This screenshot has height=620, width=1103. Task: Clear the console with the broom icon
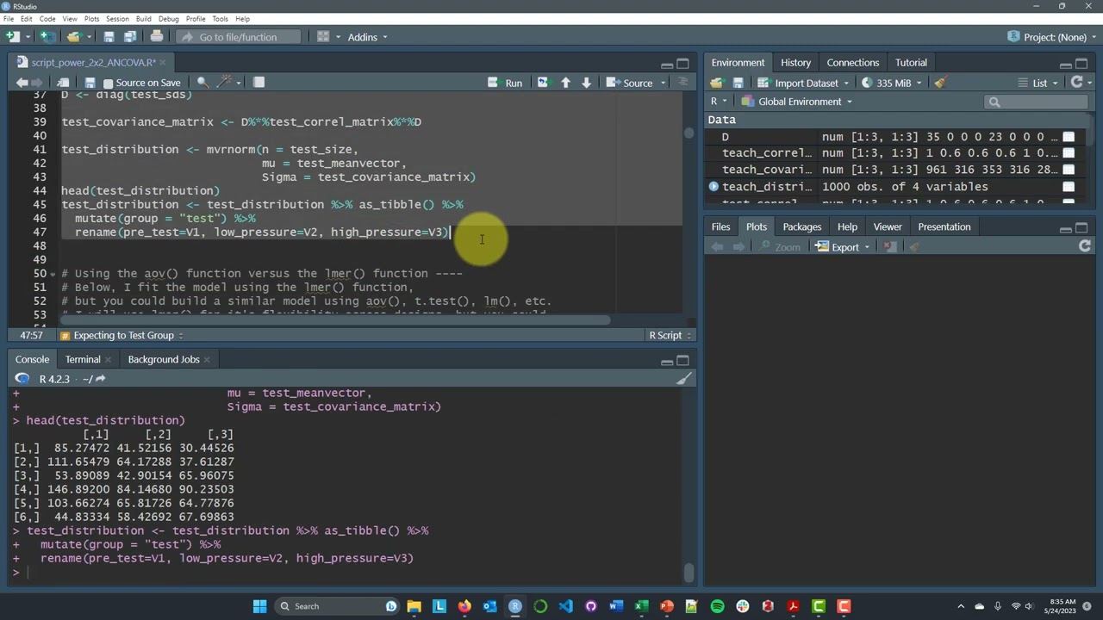pyautogui.click(x=684, y=379)
